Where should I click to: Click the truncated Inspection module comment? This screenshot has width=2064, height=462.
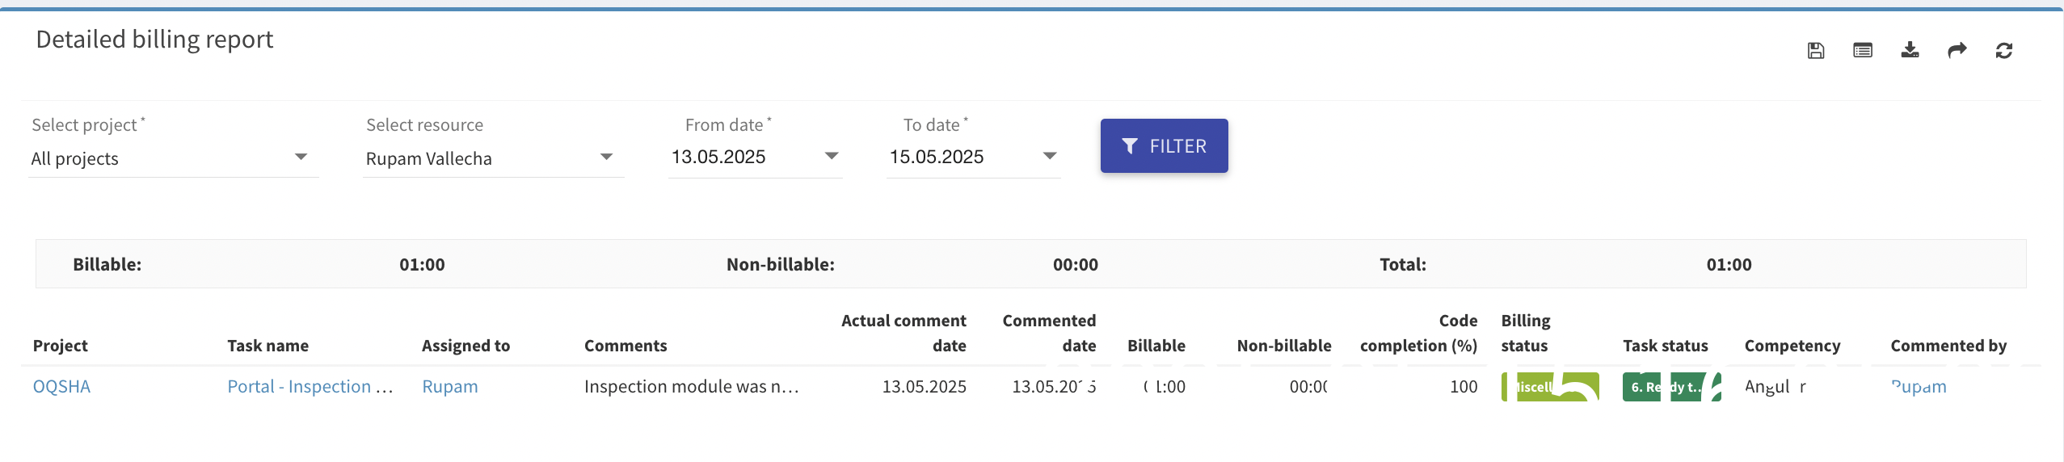pyautogui.click(x=691, y=386)
